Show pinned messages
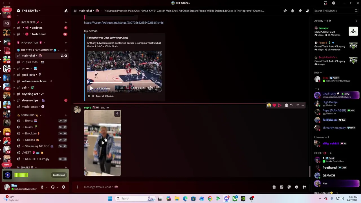Image resolution: width=361 pixels, height=203 pixels. click(x=300, y=11)
